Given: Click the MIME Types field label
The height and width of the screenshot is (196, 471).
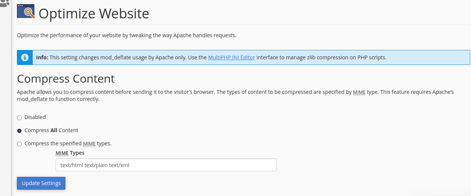Looking at the screenshot, I should pyautogui.click(x=70, y=153).
